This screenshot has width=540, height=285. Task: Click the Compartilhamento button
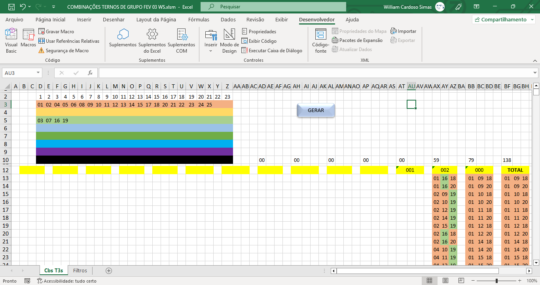504,19
